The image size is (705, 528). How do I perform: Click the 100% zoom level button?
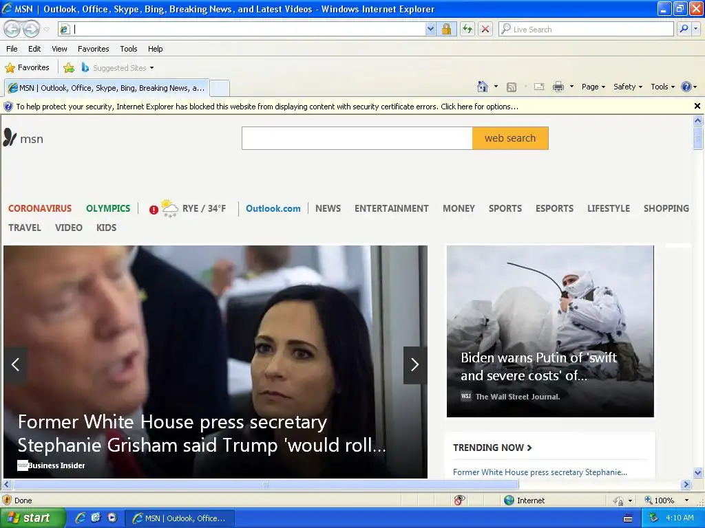coord(659,500)
